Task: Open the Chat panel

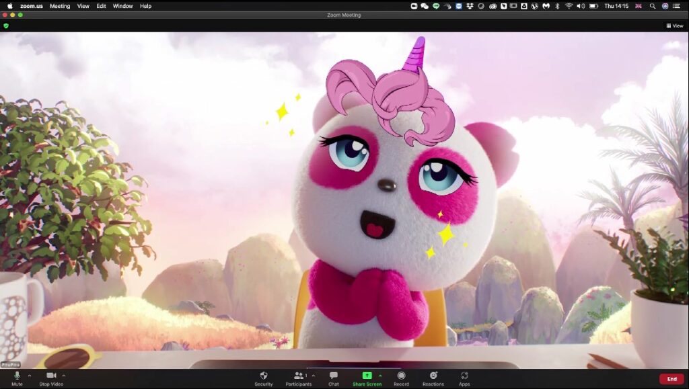Action: coord(334,378)
